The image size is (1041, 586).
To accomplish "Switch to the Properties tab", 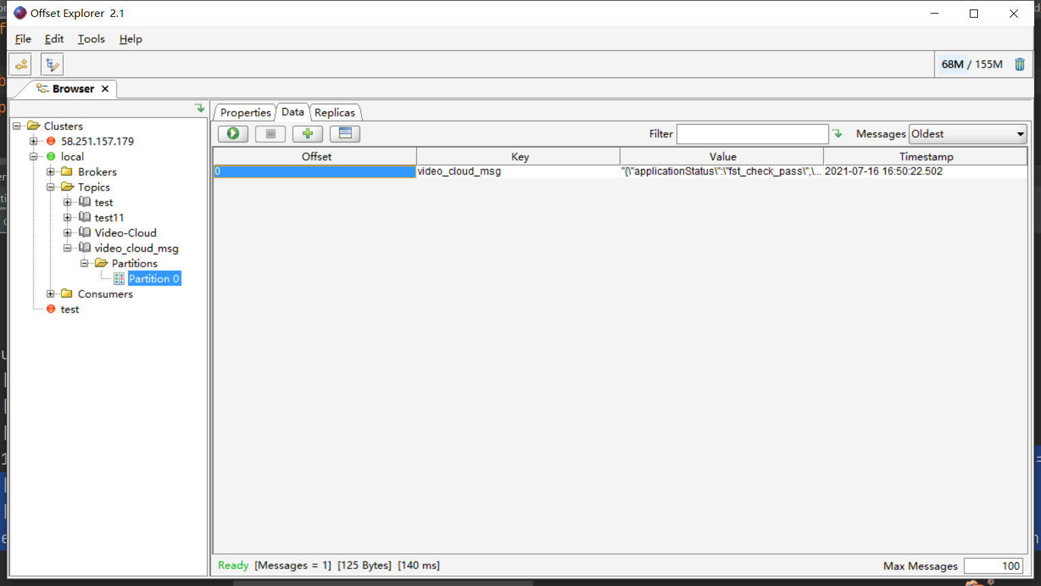I will point(245,113).
